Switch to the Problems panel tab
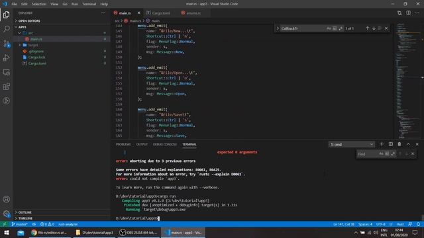 click(x=123, y=144)
